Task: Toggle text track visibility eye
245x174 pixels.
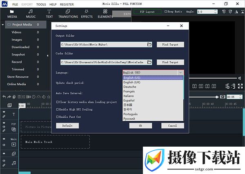Action: (4, 112)
